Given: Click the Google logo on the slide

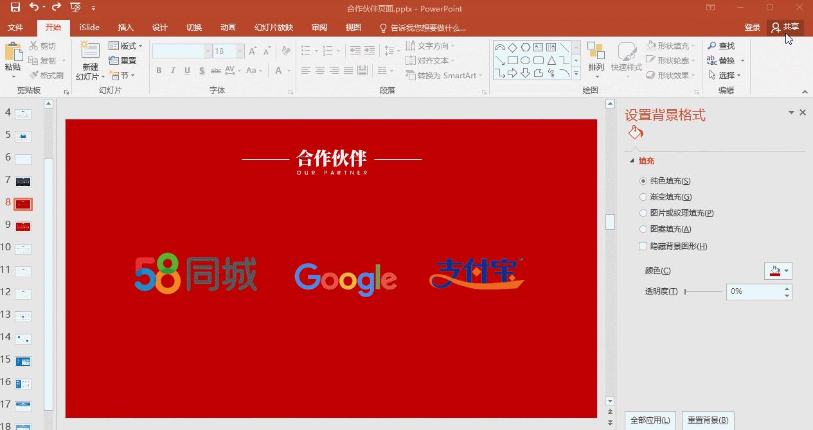Looking at the screenshot, I should (346, 279).
